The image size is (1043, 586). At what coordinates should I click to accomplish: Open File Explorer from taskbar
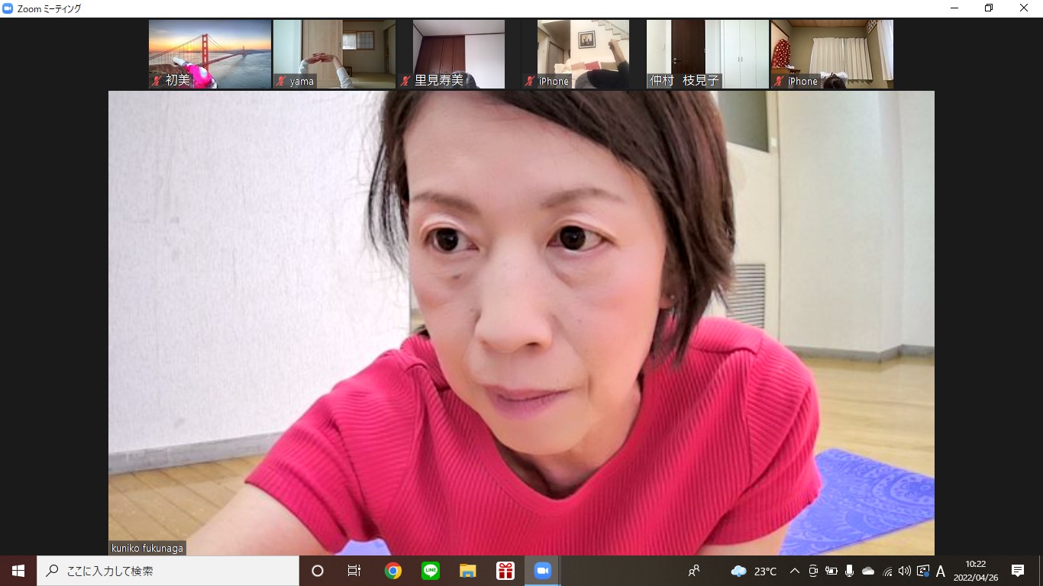click(468, 571)
